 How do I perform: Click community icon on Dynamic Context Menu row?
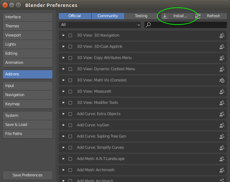tap(222, 69)
